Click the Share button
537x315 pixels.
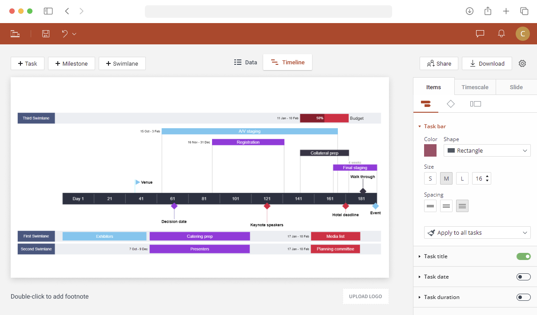439,63
